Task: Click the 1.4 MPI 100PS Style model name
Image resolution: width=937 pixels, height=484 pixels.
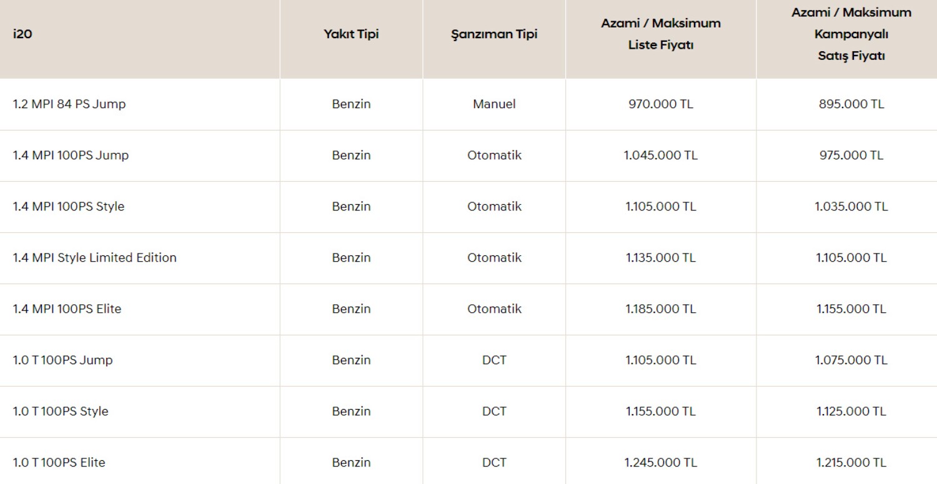Action: 69,207
